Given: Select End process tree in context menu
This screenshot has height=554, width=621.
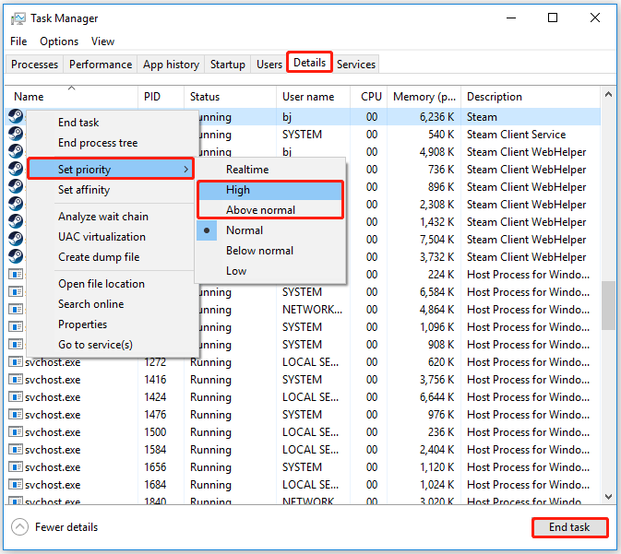Looking at the screenshot, I should pos(98,143).
